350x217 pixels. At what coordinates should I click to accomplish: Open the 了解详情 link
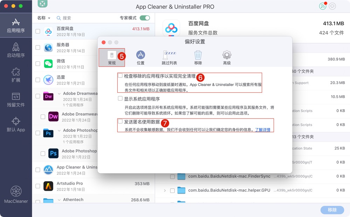[262, 130]
